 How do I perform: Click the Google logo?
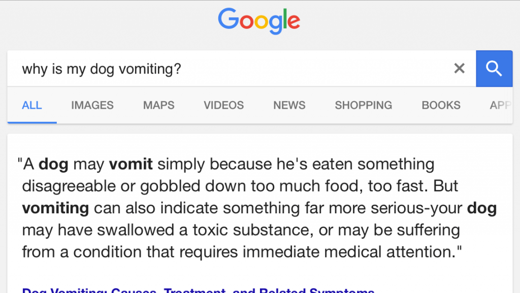pyautogui.click(x=259, y=21)
